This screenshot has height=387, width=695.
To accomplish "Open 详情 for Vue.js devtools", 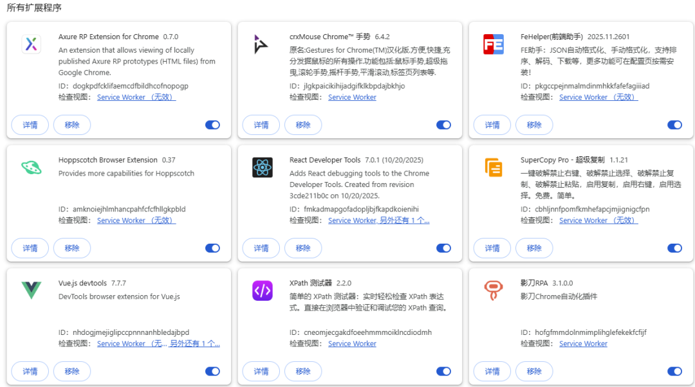I will coord(30,371).
